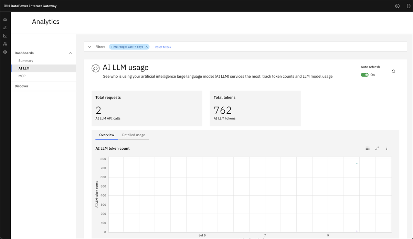The height and width of the screenshot is (239, 413).
Task: Click the Reset filters link
Action: (x=163, y=47)
